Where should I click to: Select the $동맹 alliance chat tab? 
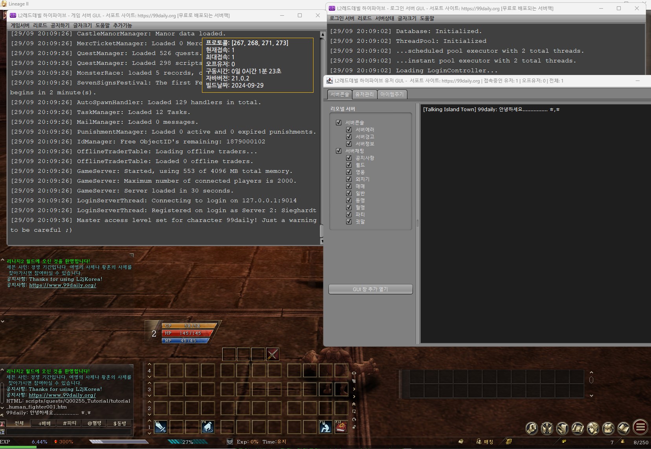point(119,423)
